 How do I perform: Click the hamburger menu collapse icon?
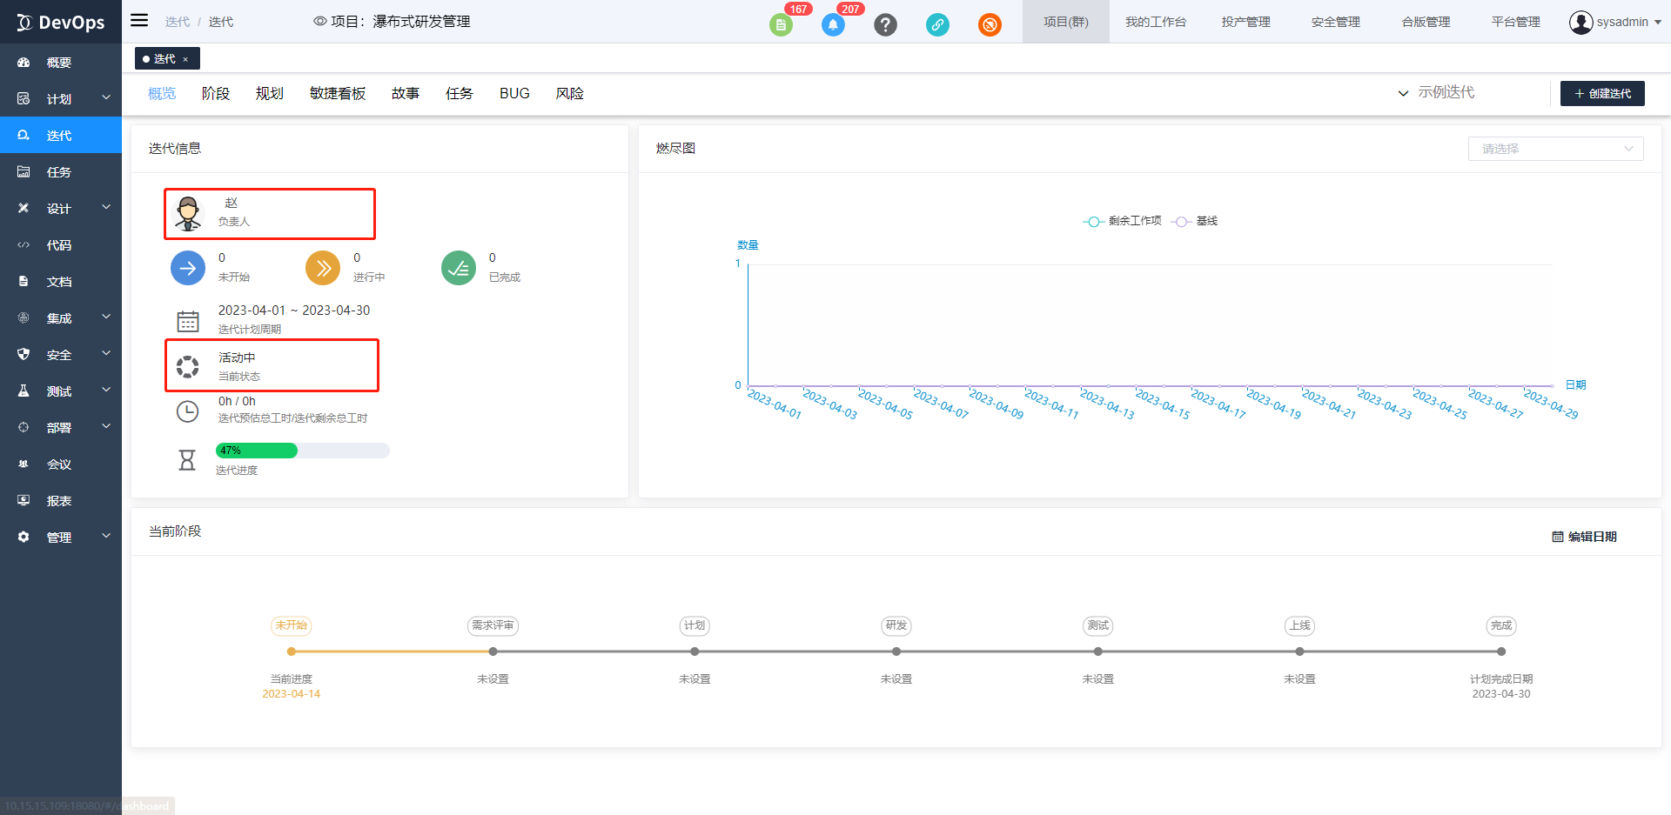tap(139, 20)
